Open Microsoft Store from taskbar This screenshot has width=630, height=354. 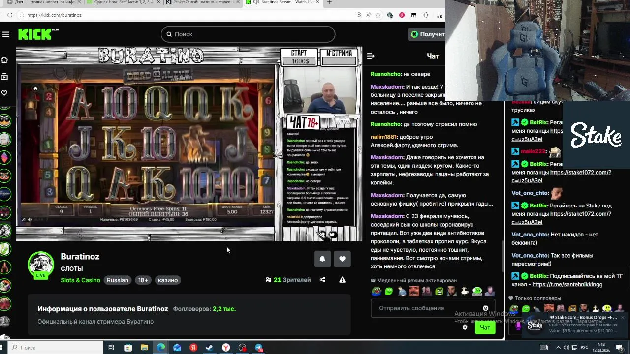(128, 347)
